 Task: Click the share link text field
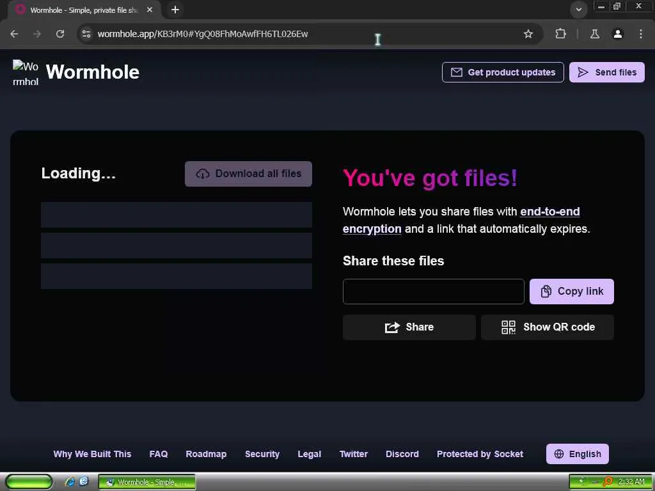[433, 292]
